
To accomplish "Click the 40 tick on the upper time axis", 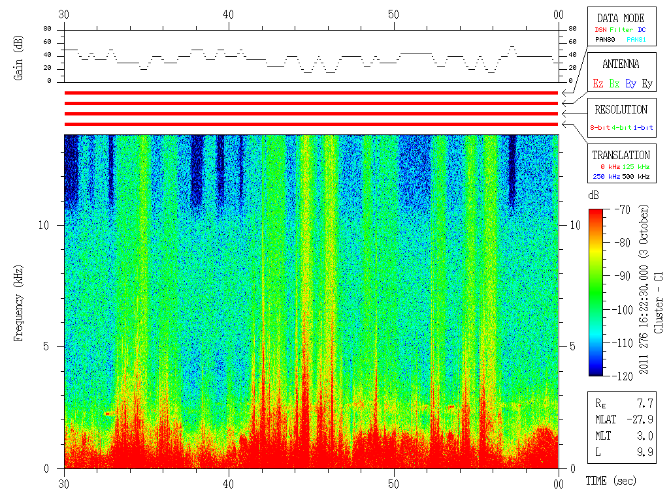I will click(x=229, y=15).
